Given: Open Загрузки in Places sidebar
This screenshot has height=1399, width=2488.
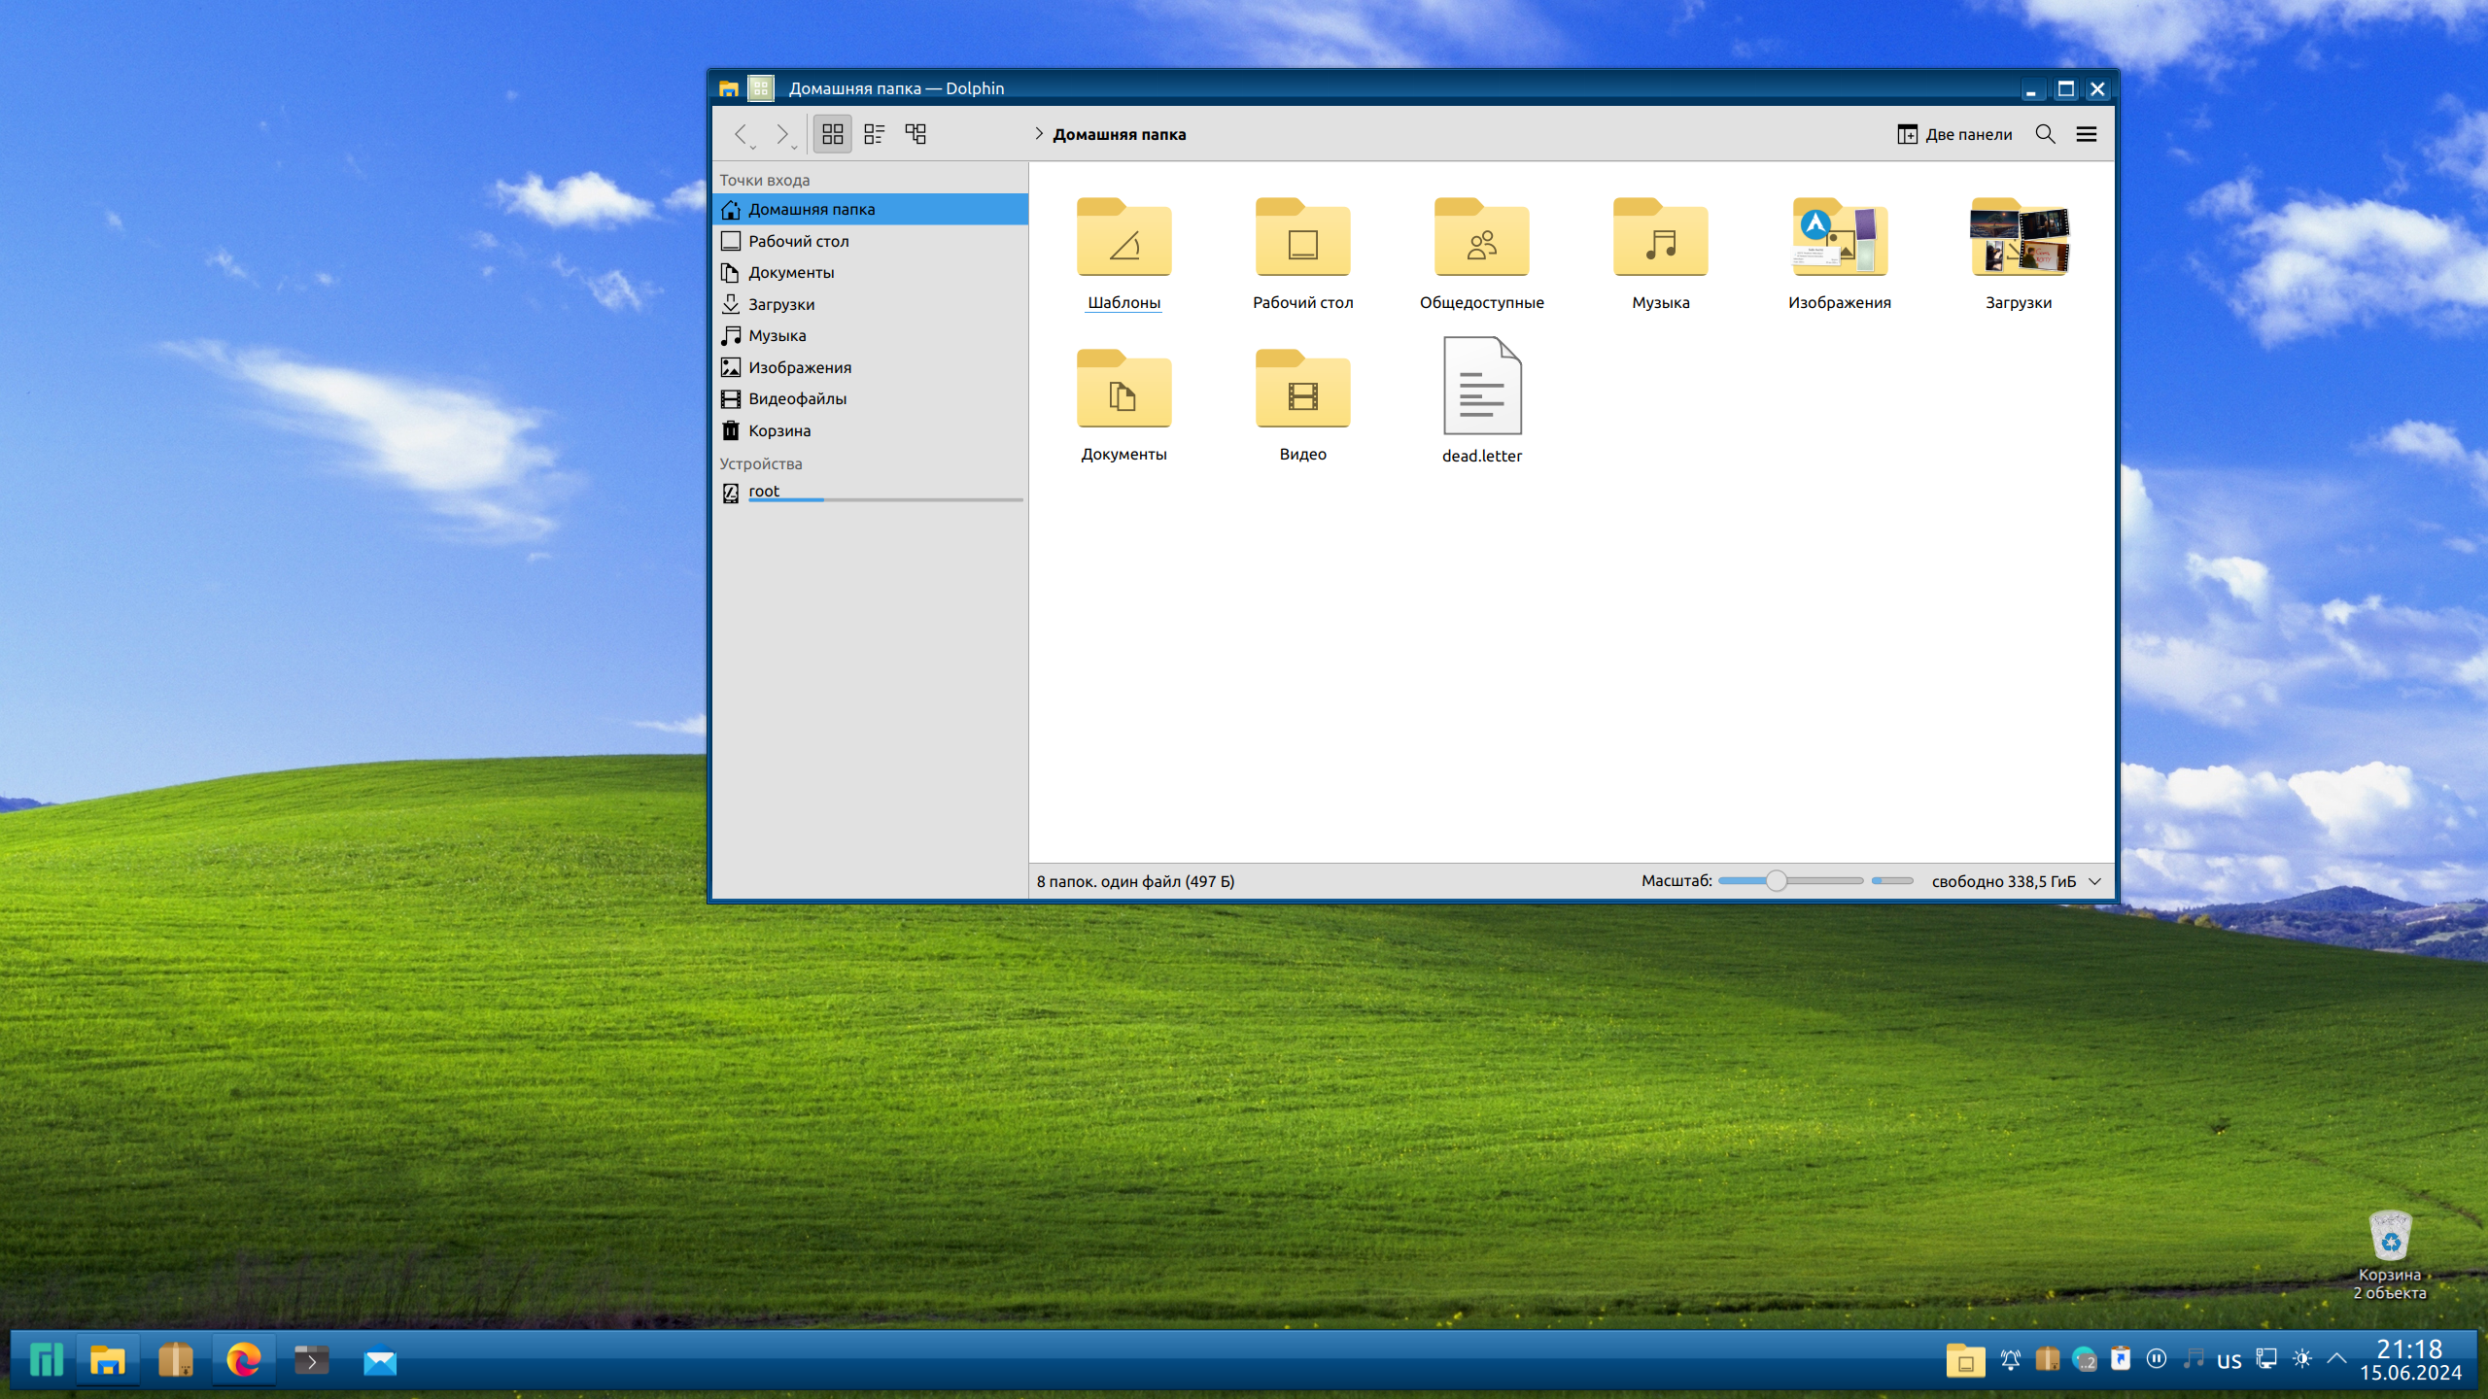Looking at the screenshot, I should pyautogui.click(x=781, y=304).
